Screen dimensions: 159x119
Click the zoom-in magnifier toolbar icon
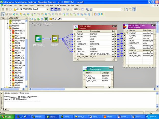click(71, 9)
